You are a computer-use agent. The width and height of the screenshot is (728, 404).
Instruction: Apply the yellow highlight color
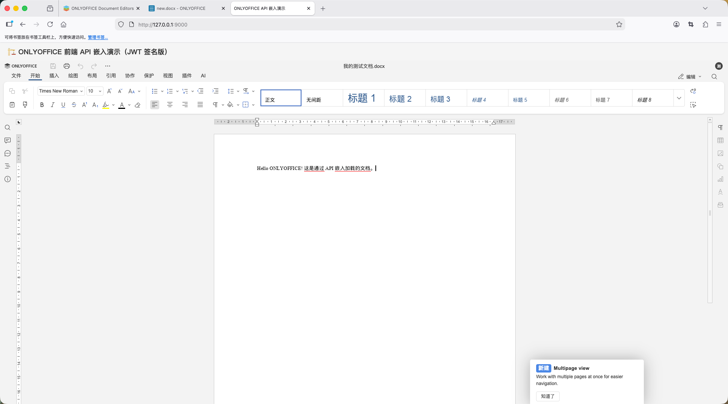click(106, 105)
